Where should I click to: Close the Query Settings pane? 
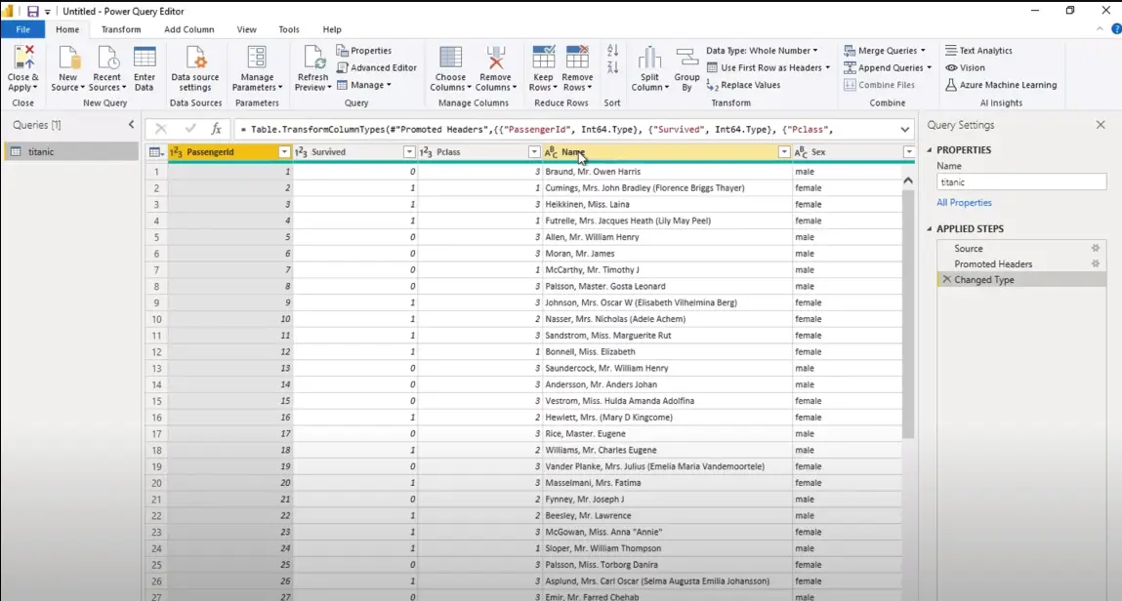click(x=1101, y=125)
